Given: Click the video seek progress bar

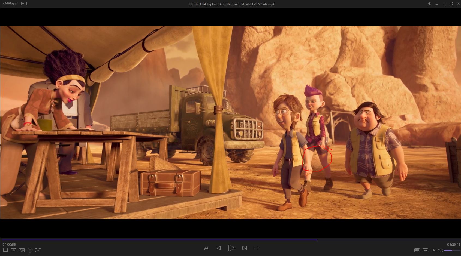Looking at the screenshot, I should pos(230,240).
